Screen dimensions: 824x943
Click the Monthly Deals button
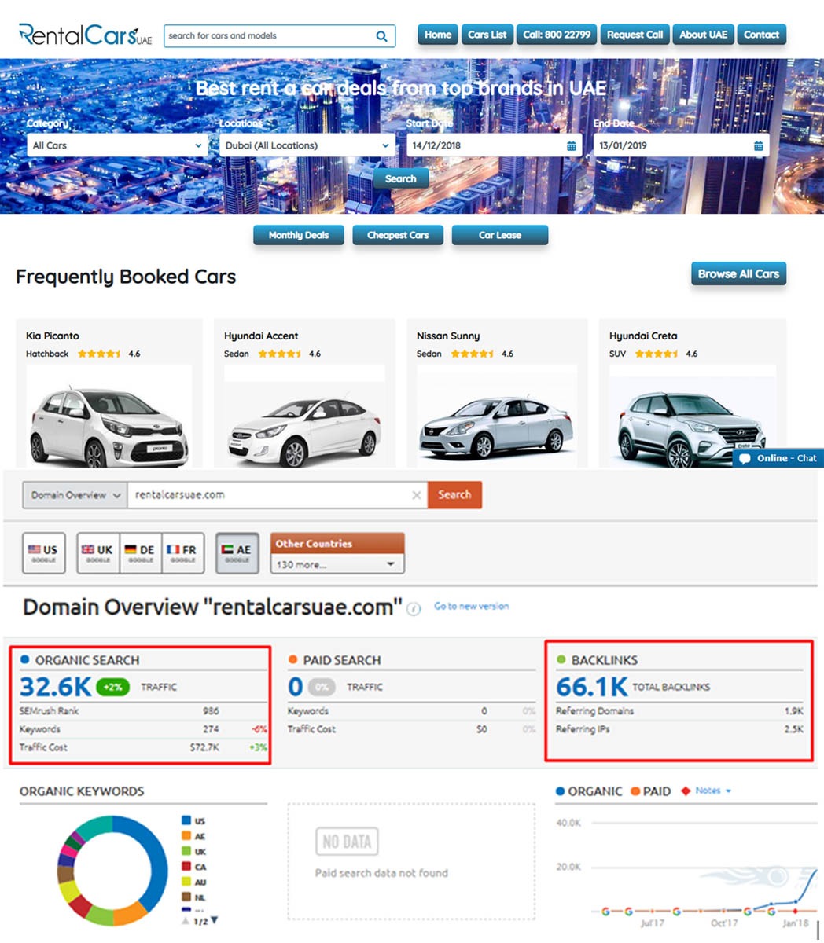pyautogui.click(x=299, y=235)
